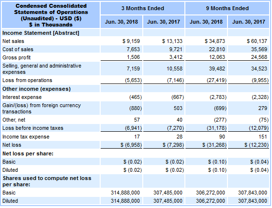Click Selling, general and administrative expenses label
This screenshot has height=208, width=272.
(42, 69)
